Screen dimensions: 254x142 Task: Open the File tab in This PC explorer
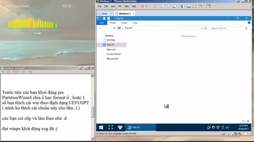pyautogui.click(x=102, y=23)
